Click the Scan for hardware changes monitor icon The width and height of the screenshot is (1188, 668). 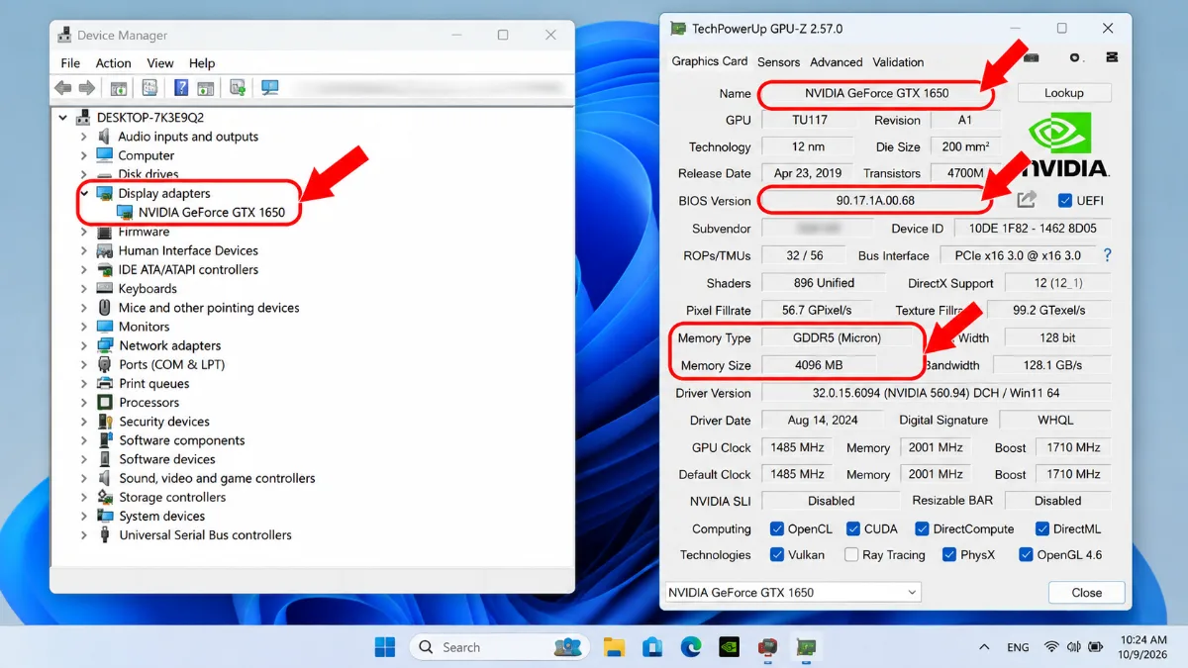point(269,88)
